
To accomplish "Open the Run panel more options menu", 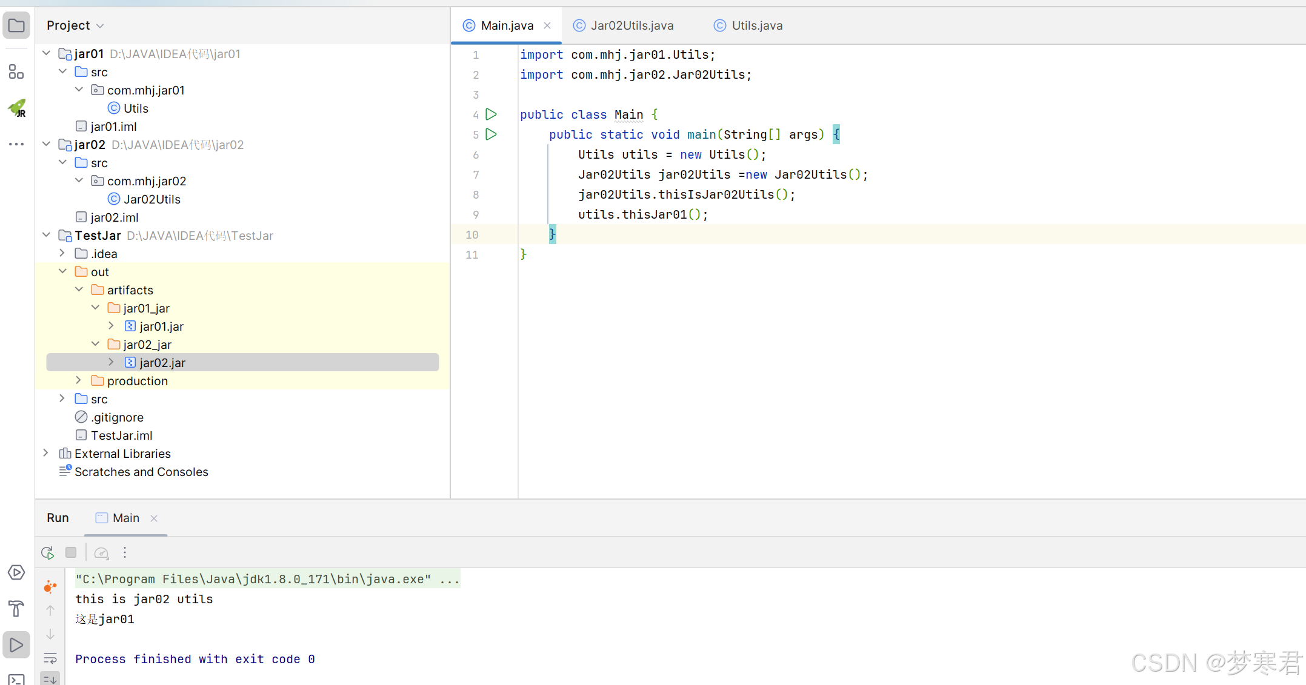I will click(125, 552).
